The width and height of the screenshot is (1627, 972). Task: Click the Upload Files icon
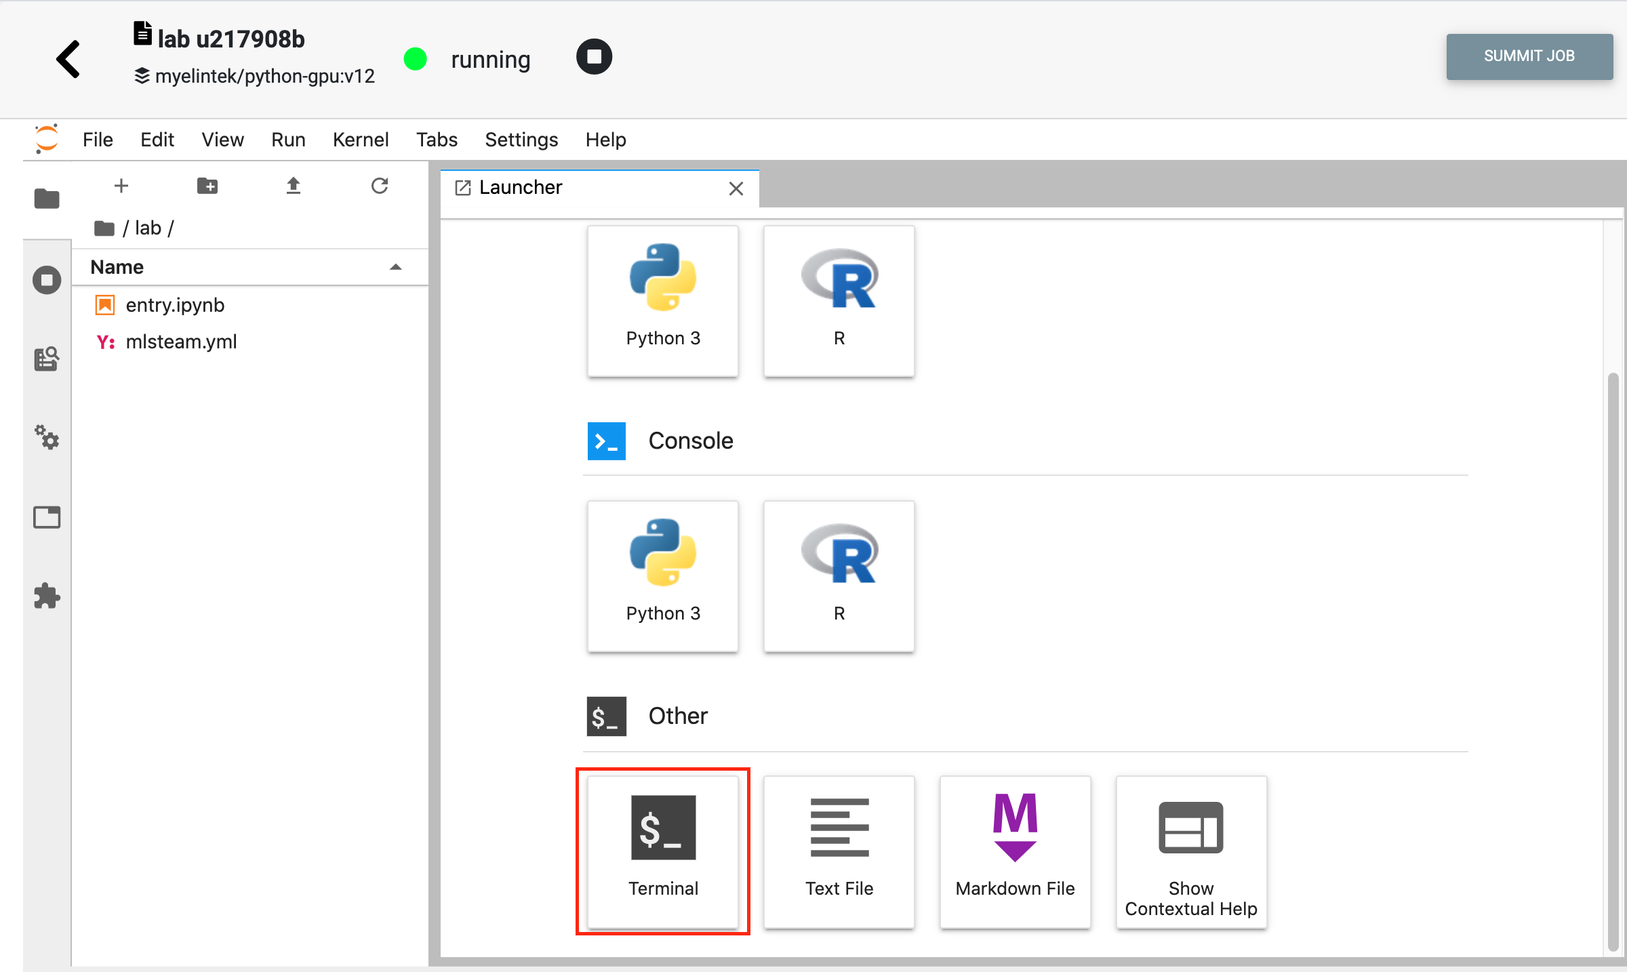[x=293, y=186]
